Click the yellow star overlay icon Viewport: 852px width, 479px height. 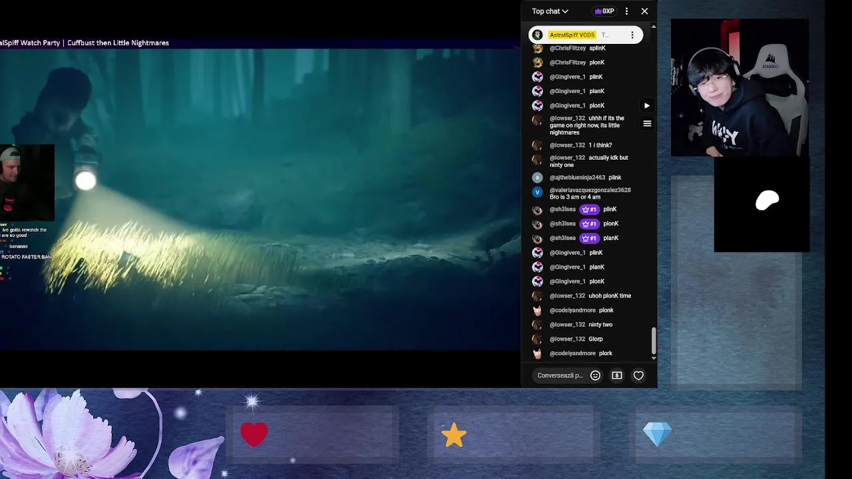pyautogui.click(x=454, y=435)
